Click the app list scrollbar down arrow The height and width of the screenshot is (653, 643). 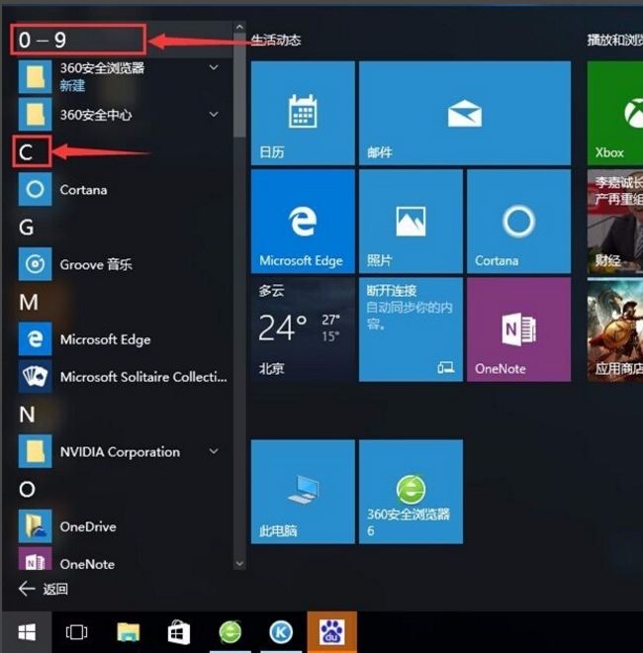coord(238,563)
